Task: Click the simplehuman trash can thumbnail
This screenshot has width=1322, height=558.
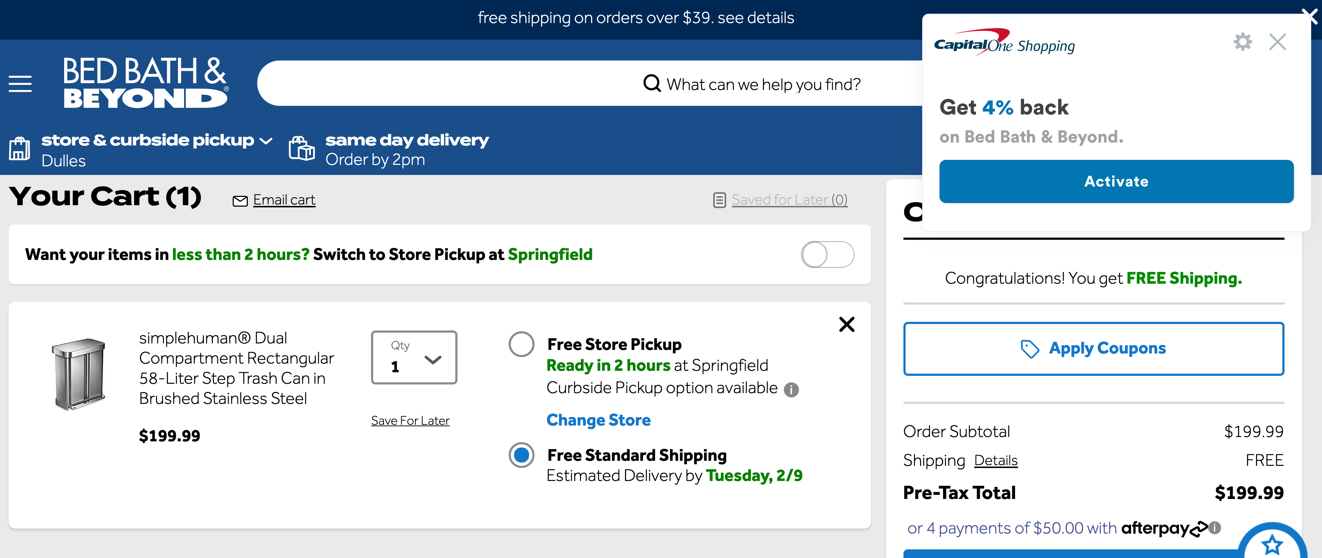Action: click(x=79, y=374)
